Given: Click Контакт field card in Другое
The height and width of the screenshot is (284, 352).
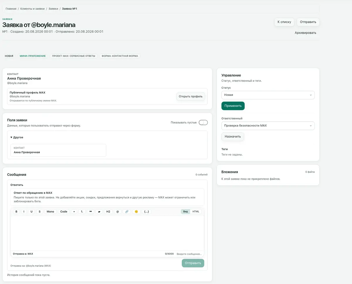Looking at the screenshot, I should tap(58, 150).
